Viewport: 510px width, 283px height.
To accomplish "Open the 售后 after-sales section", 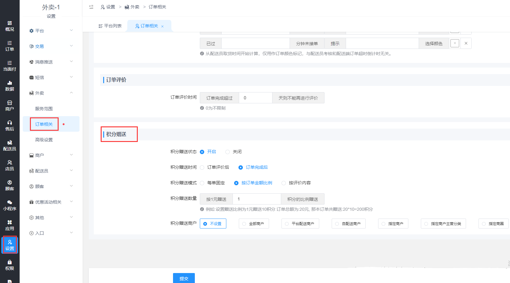I will 10,126.
